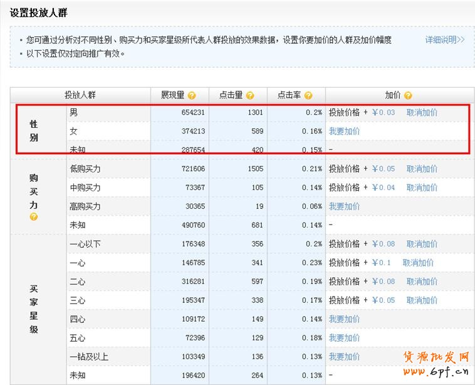This screenshot has height=385, width=475.
Task: Click 取消加价 in the 三心 row
Action: 422,301
